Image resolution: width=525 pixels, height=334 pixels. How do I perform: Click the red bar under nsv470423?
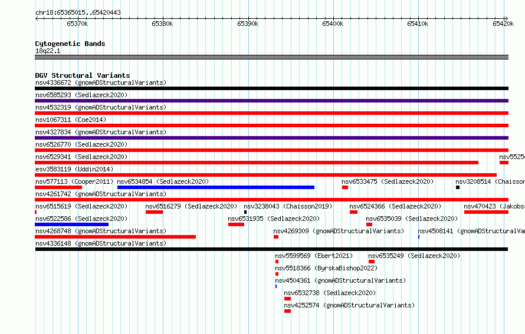[486, 212]
